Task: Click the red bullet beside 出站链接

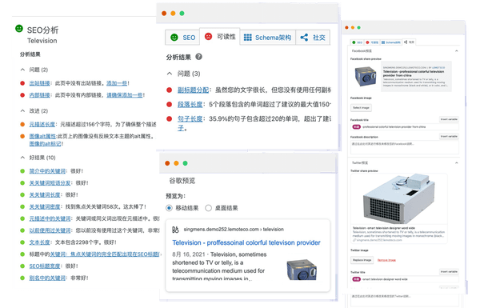Action: 22,83
